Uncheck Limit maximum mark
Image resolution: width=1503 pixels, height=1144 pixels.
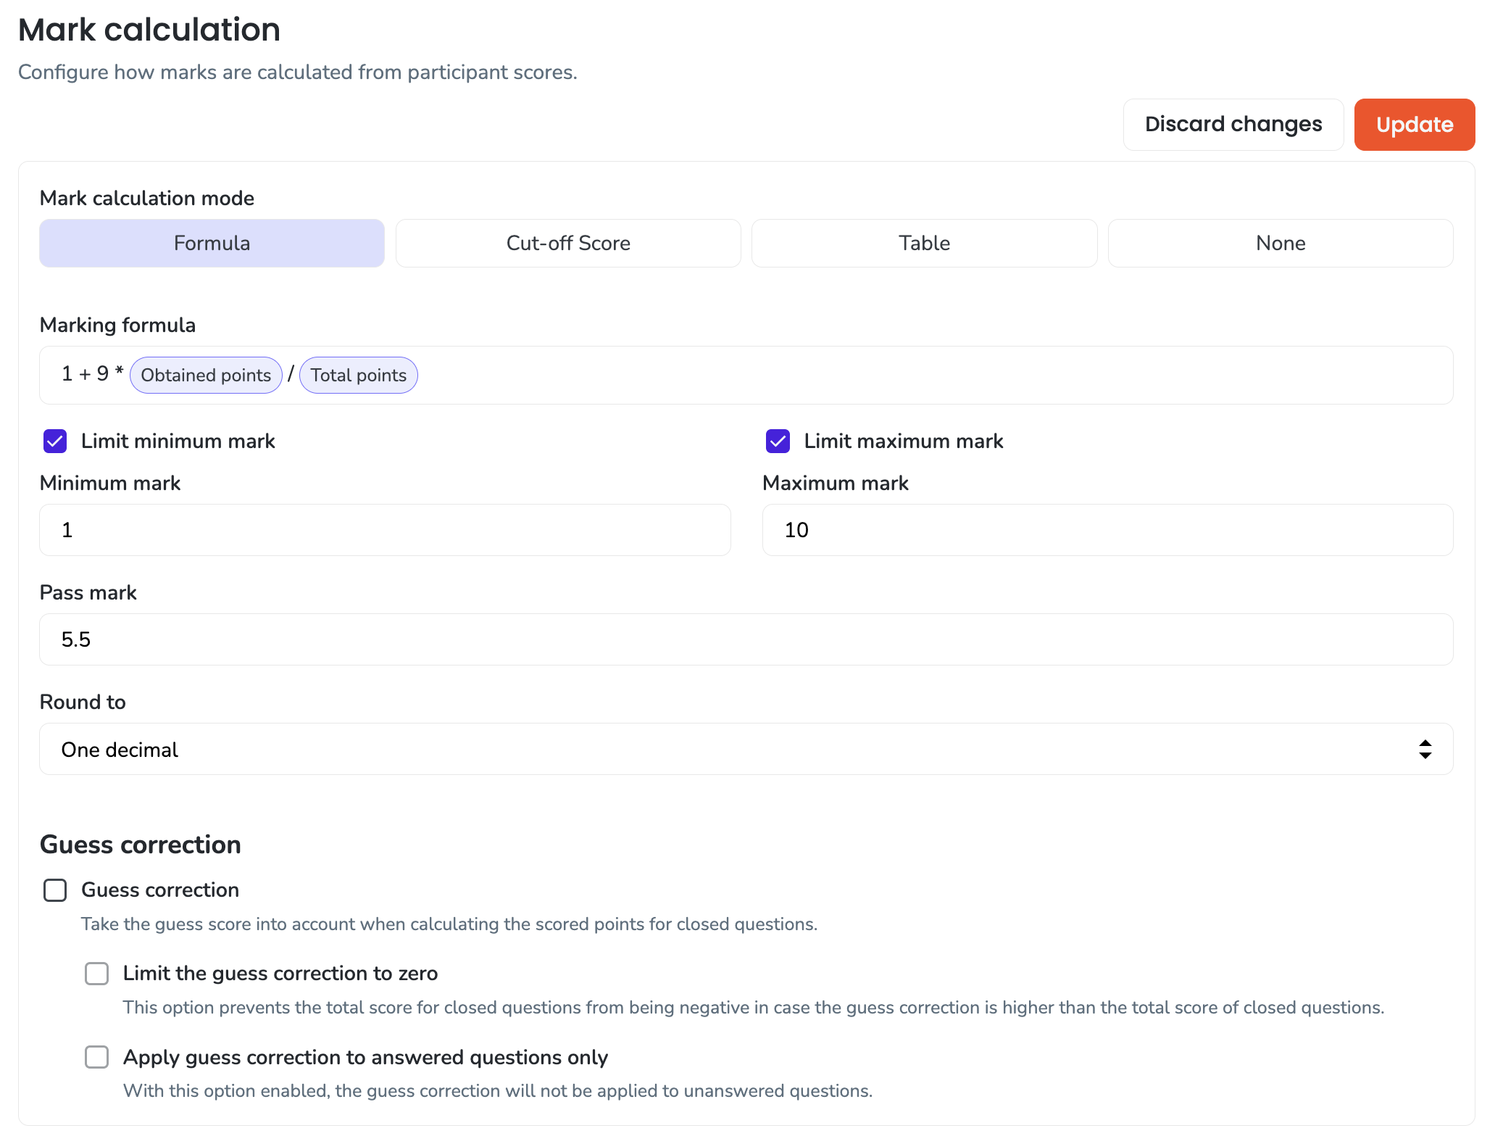[x=778, y=442]
